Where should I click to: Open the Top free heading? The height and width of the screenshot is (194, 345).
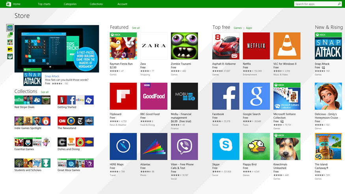tap(221, 27)
